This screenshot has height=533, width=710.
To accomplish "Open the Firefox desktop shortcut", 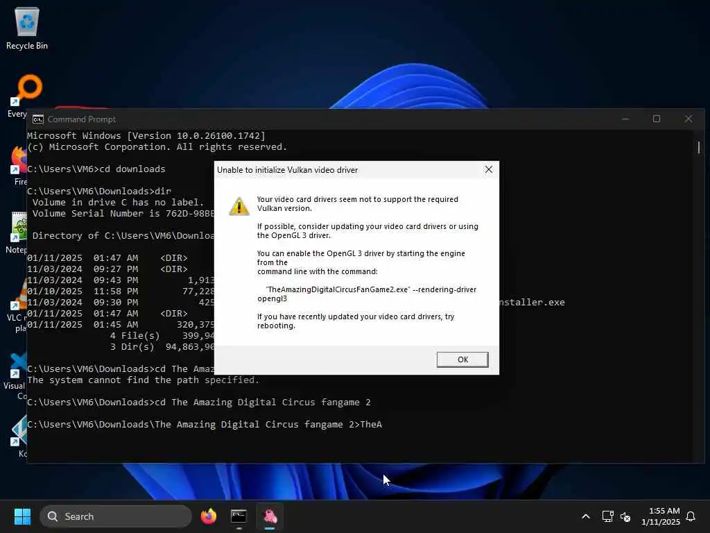I will pos(19,165).
